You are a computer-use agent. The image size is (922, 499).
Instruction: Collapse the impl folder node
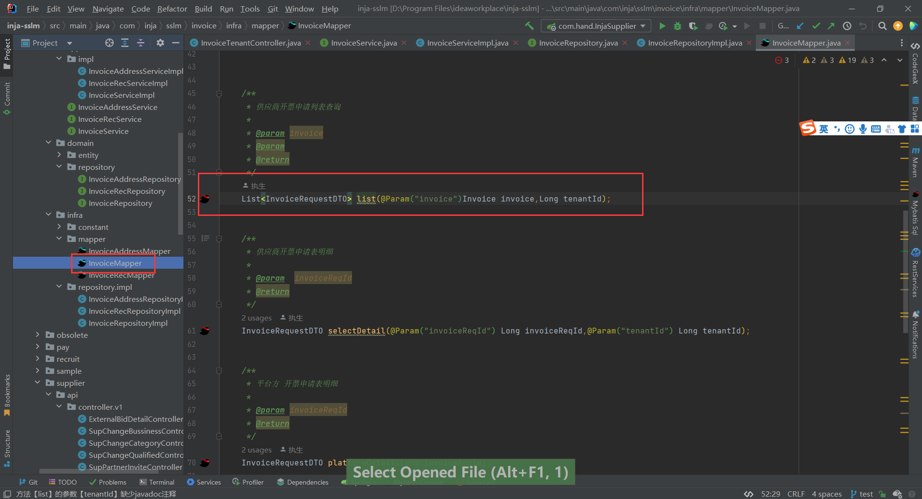59,59
